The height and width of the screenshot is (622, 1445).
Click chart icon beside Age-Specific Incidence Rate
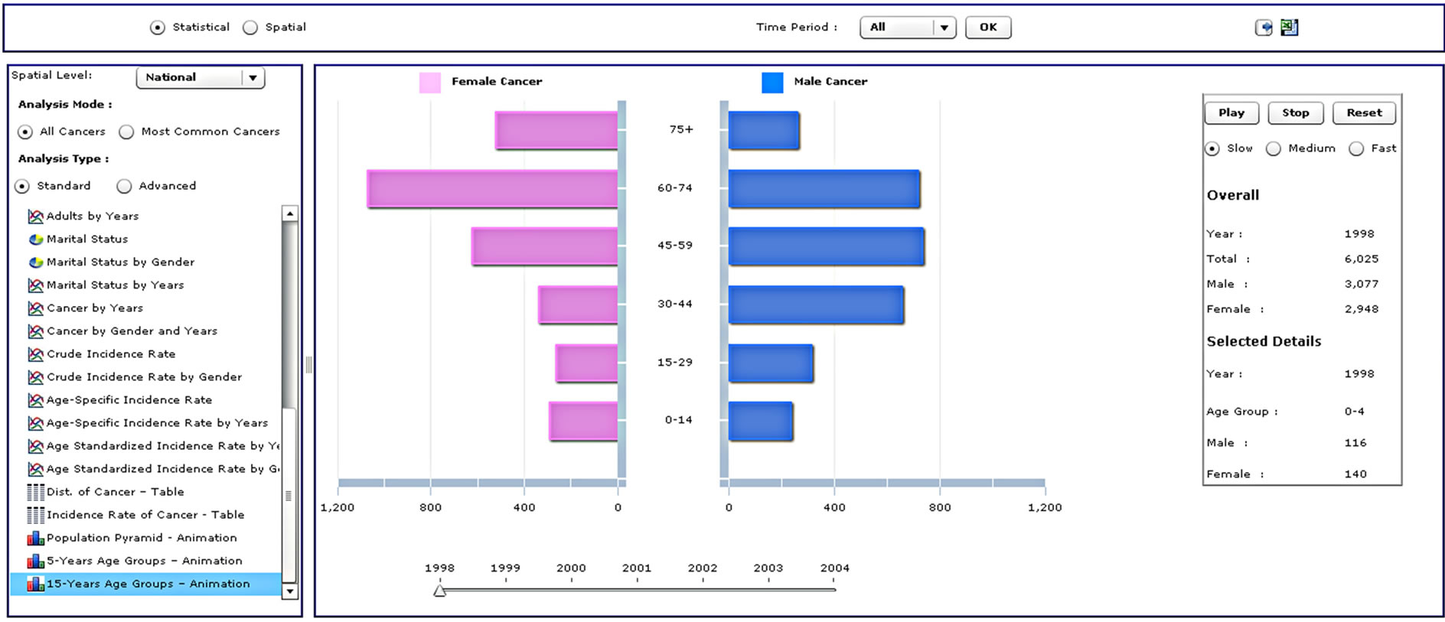point(35,400)
